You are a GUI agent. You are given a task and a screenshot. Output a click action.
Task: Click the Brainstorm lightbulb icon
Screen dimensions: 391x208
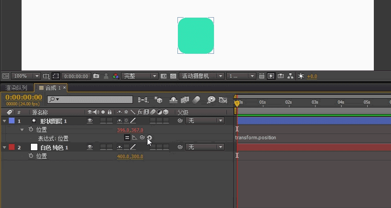[x=211, y=100]
